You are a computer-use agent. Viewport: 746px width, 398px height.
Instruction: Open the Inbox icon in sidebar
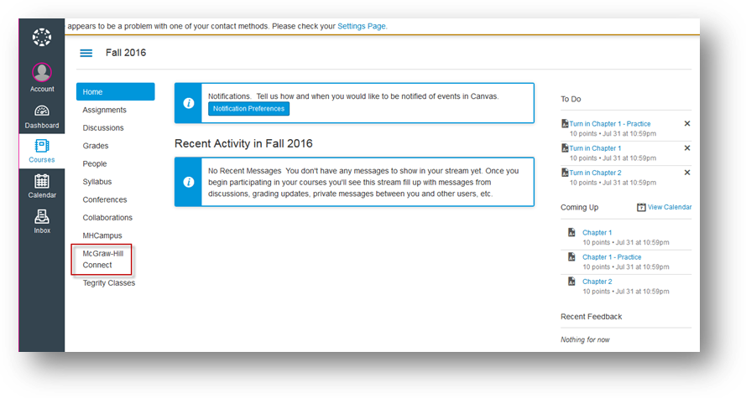[x=42, y=216]
